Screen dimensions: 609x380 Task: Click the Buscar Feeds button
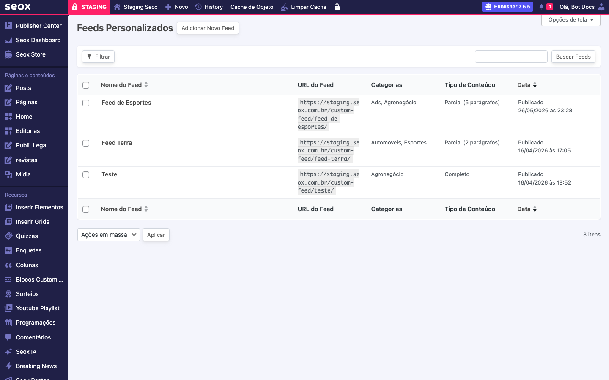click(x=573, y=57)
